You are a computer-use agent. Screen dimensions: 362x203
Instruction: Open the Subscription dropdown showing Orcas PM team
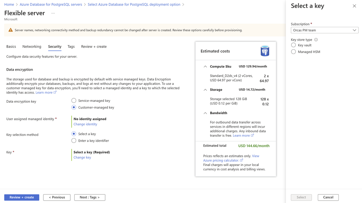(x=324, y=30)
